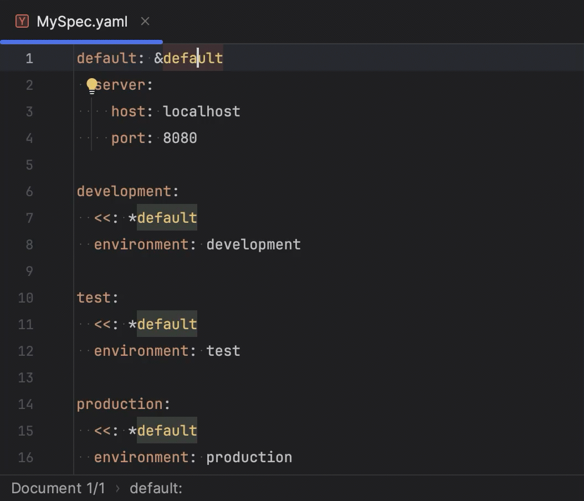Open the intention actions lightbulb on line 2
Viewport: 584px width, 501px height.
coord(91,85)
